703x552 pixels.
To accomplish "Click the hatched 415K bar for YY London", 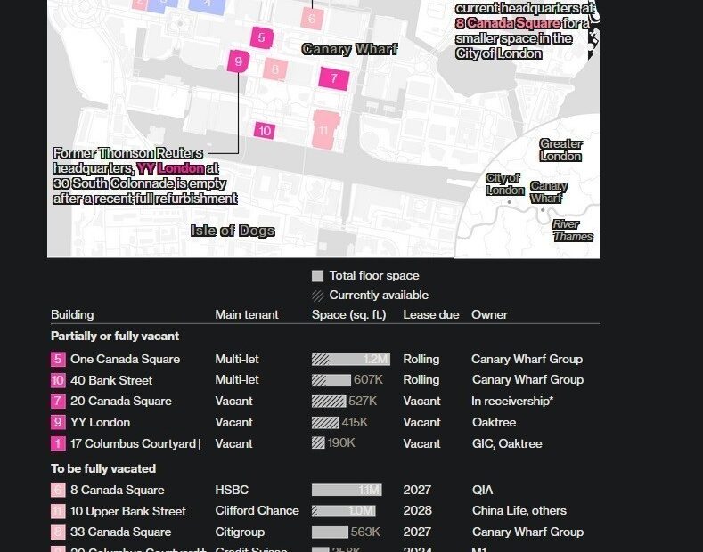I will pos(325,423).
